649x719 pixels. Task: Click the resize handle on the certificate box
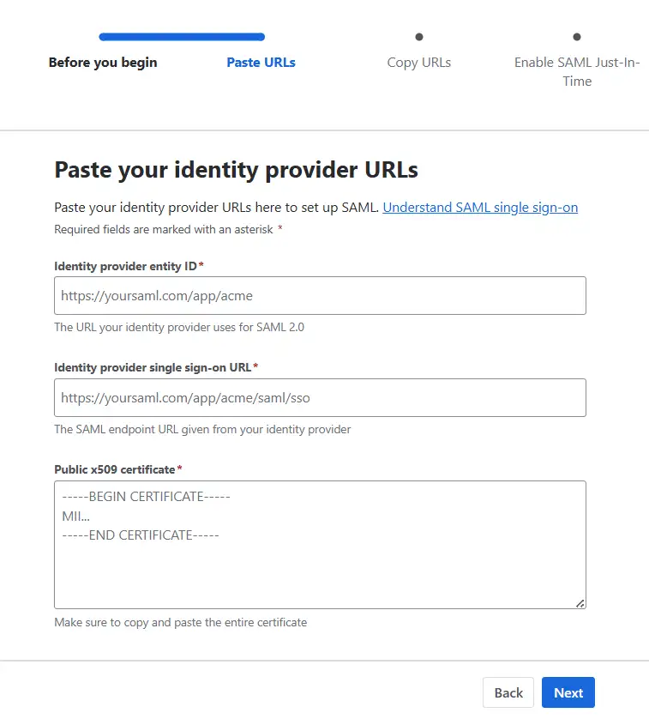tap(580, 603)
